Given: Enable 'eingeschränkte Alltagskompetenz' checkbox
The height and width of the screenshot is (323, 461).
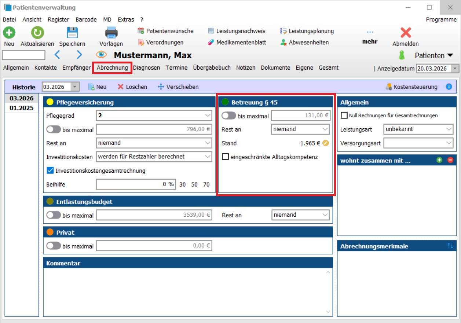Looking at the screenshot, I should tap(225, 157).
